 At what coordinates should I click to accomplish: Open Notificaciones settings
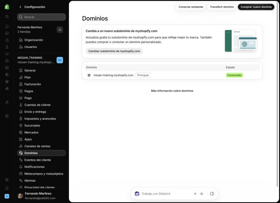coord(41,167)
